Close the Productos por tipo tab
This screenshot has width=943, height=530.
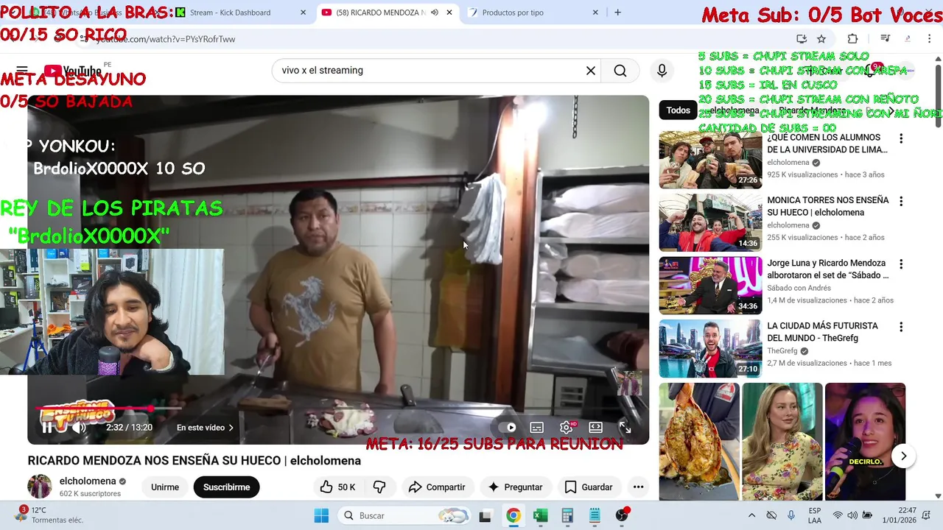pyautogui.click(x=595, y=13)
